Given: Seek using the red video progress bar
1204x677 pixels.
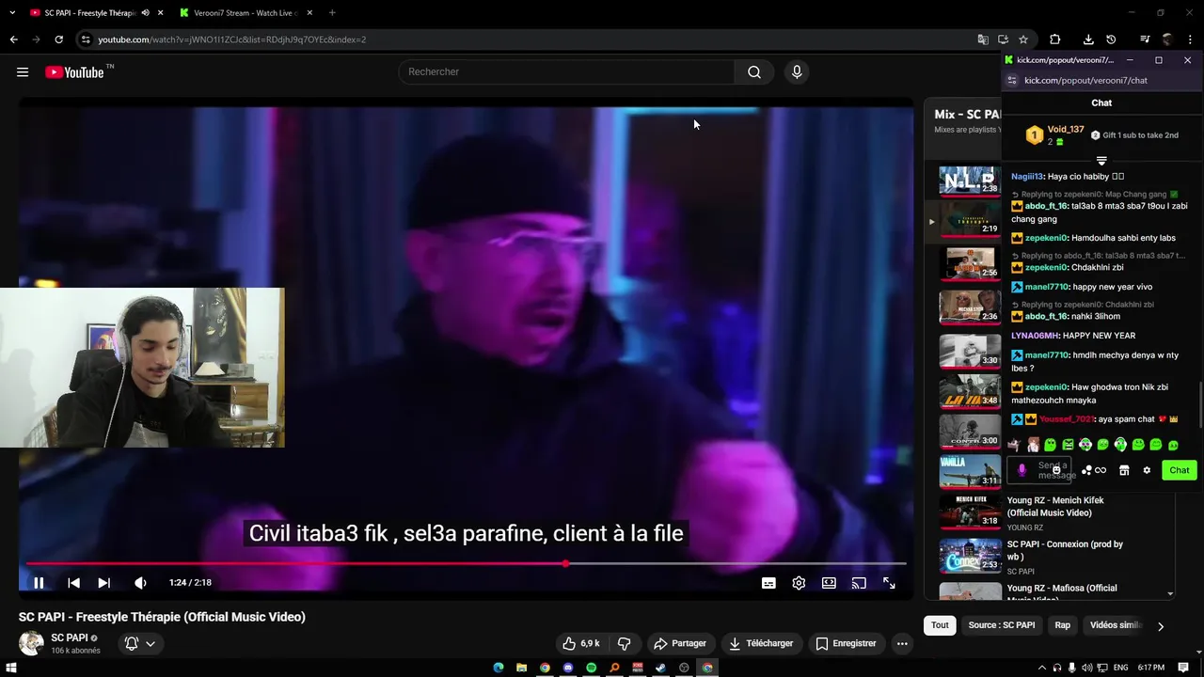Looking at the screenshot, I should click(x=466, y=563).
